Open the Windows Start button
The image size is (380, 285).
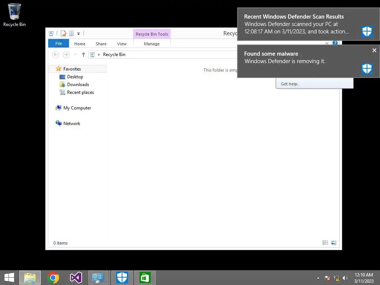9,278
